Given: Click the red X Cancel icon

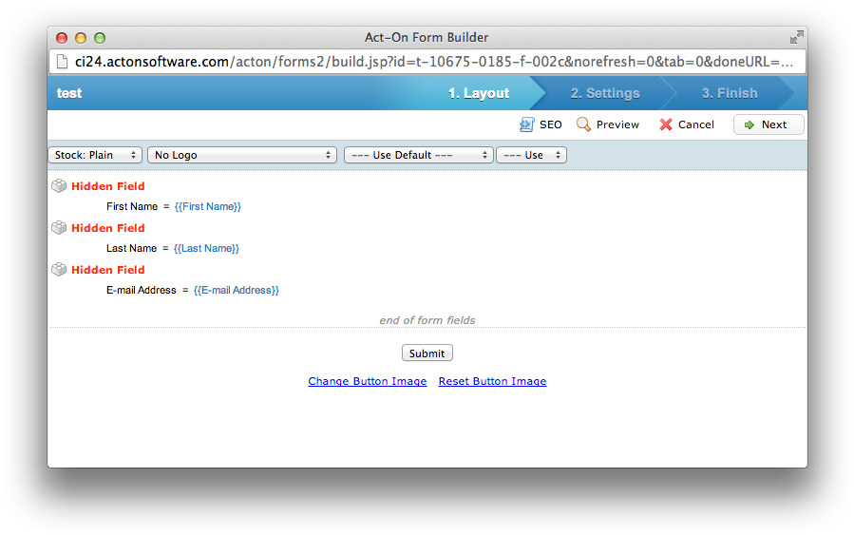Looking at the screenshot, I should click(x=666, y=124).
